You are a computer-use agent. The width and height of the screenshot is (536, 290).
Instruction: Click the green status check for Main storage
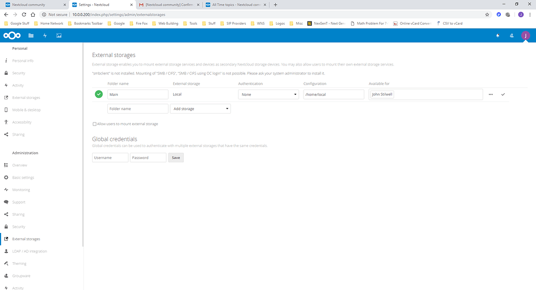(99, 94)
